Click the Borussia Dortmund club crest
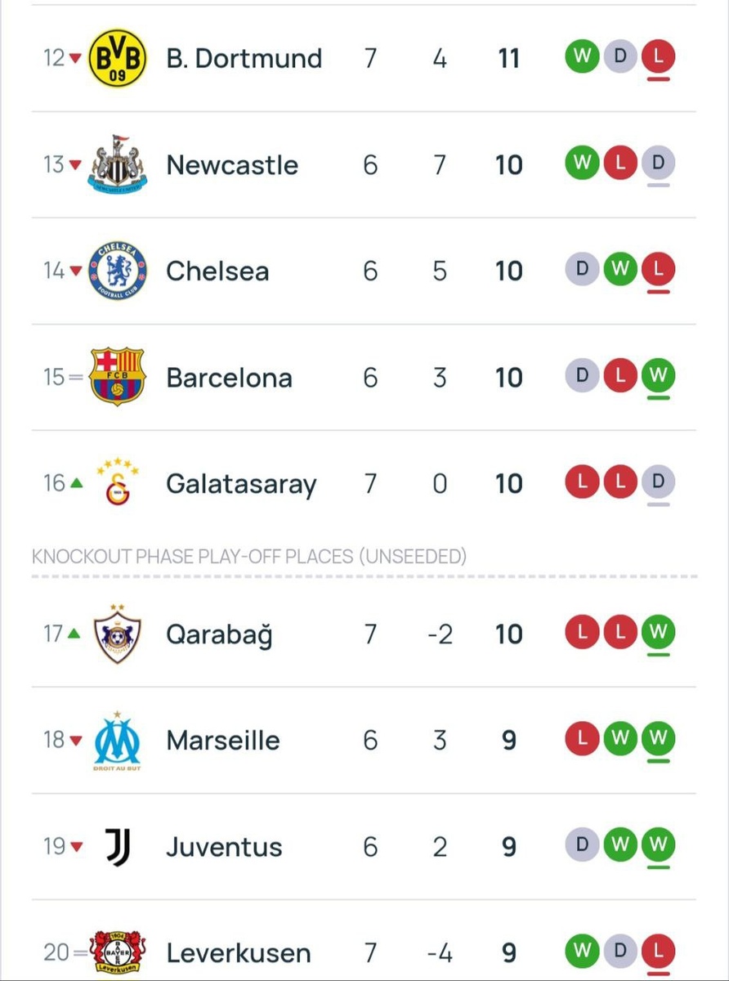729x981 pixels. tap(117, 58)
